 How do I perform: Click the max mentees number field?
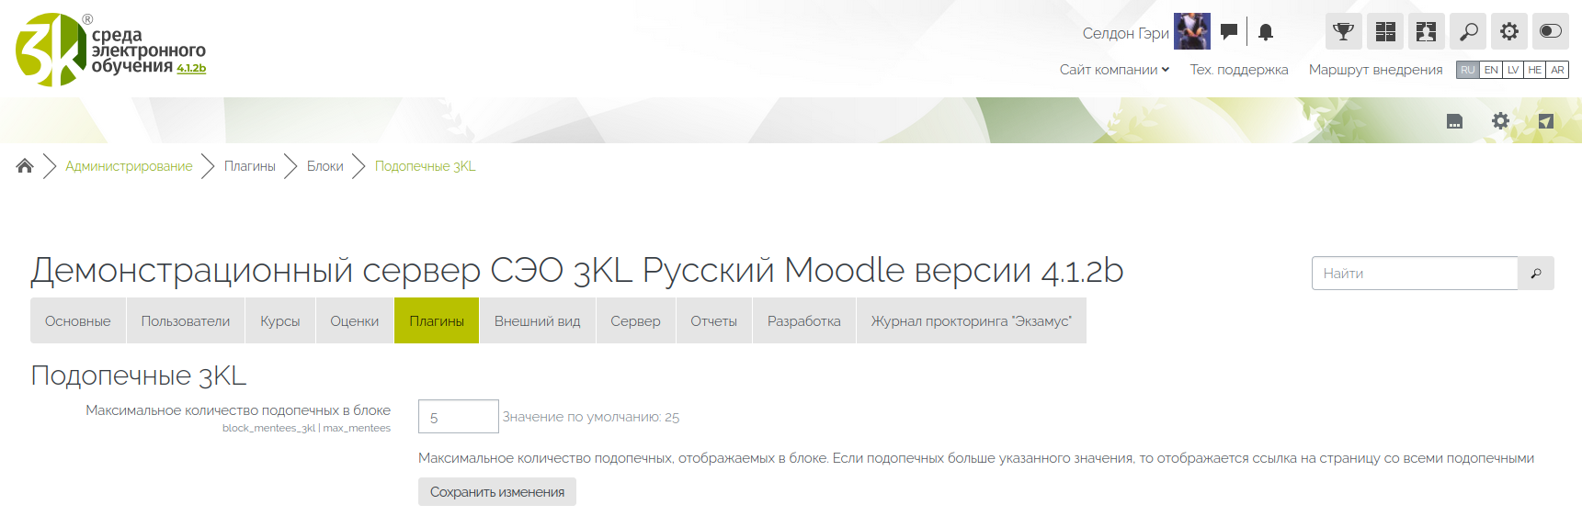click(x=458, y=417)
